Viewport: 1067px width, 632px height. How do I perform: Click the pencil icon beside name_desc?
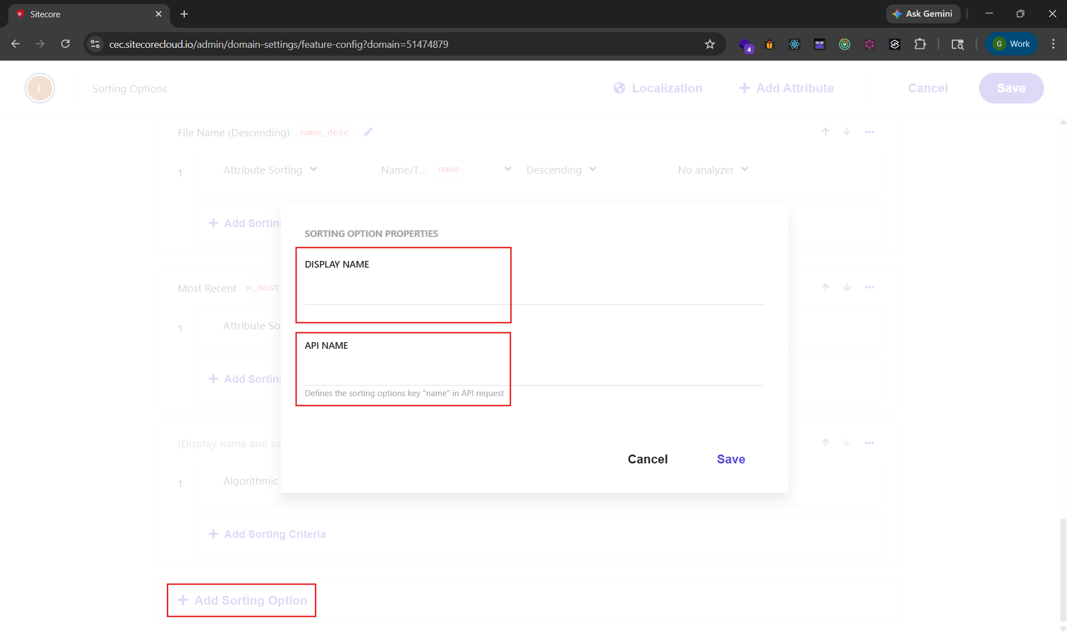(x=368, y=132)
